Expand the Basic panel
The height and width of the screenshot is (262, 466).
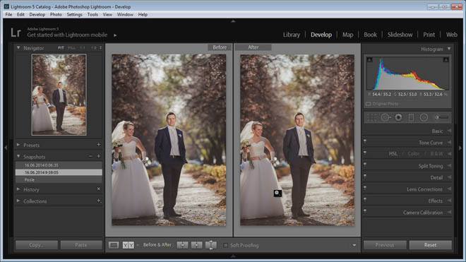[x=449, y=131]
